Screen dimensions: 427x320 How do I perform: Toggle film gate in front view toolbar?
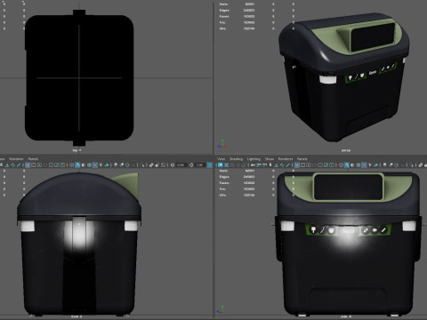34,165
